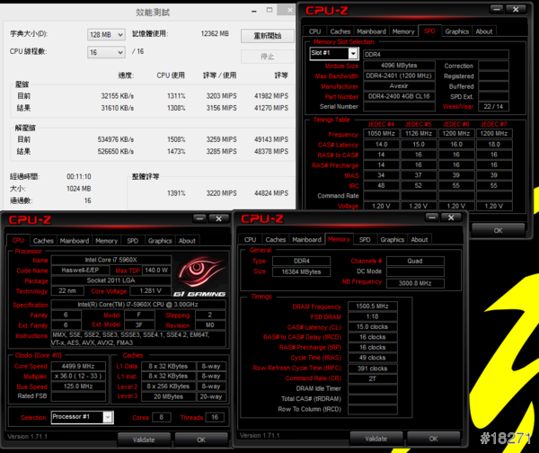Click the Core Voltage 1.281 V value
The width and height of the screenshot is (539, 453).
pos(150,291)
